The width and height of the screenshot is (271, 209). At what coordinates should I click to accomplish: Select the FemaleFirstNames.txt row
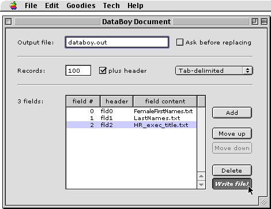coord(131,111)
